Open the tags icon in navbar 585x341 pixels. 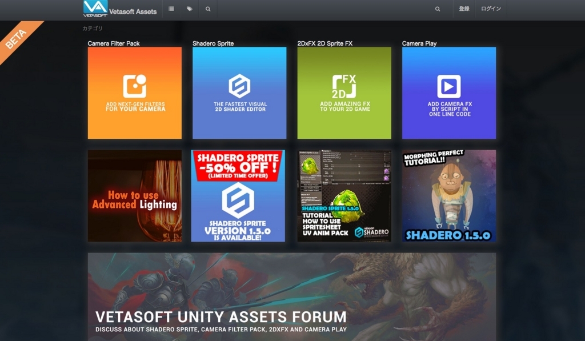click(x=190, y=9)
